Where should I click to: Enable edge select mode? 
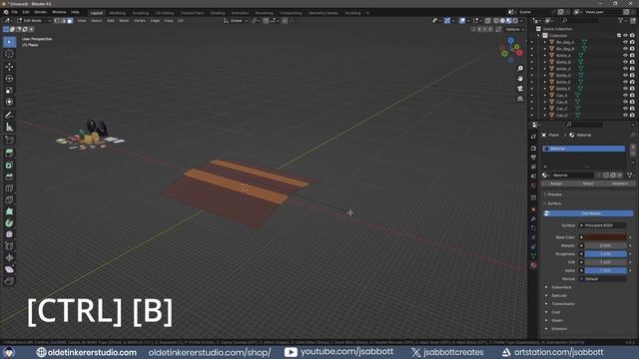tap(63, 20)
